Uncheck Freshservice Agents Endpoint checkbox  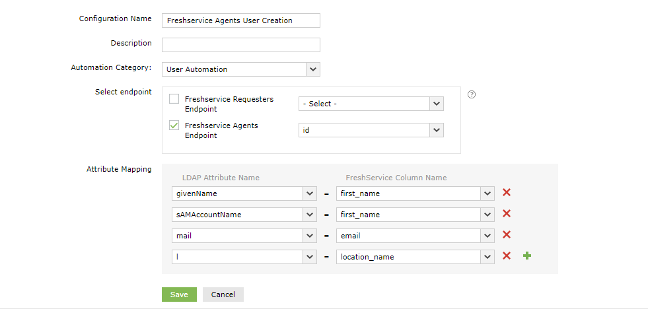coord(174,125)
